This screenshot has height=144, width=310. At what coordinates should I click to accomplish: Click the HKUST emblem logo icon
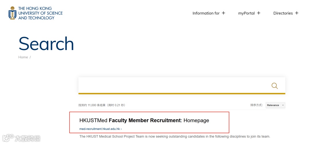pos(12,13)
